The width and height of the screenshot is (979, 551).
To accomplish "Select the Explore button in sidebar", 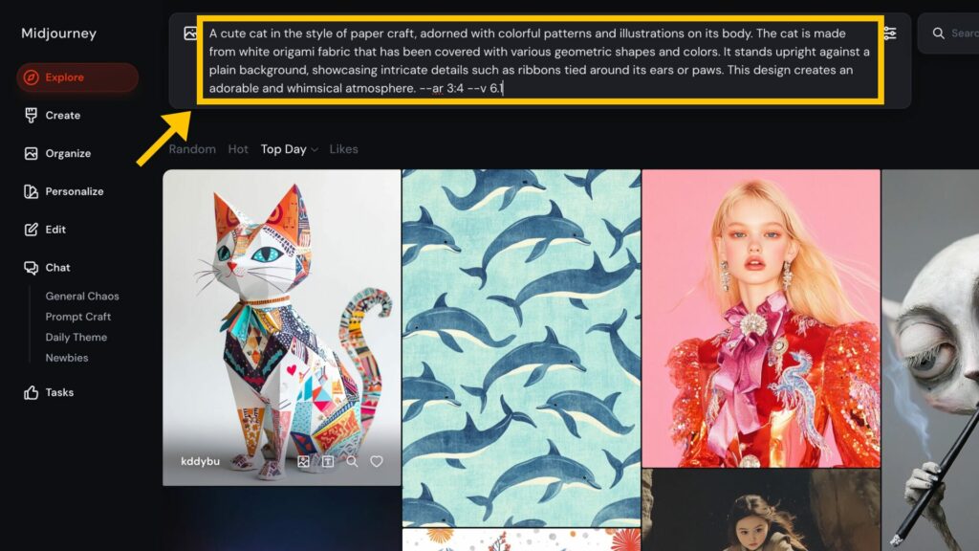I will pos(76,77).
